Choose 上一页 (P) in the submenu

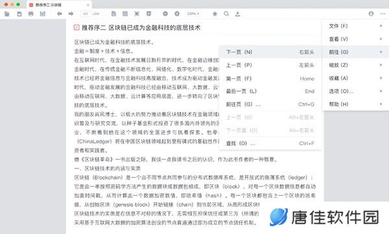[x=270, y=65]
